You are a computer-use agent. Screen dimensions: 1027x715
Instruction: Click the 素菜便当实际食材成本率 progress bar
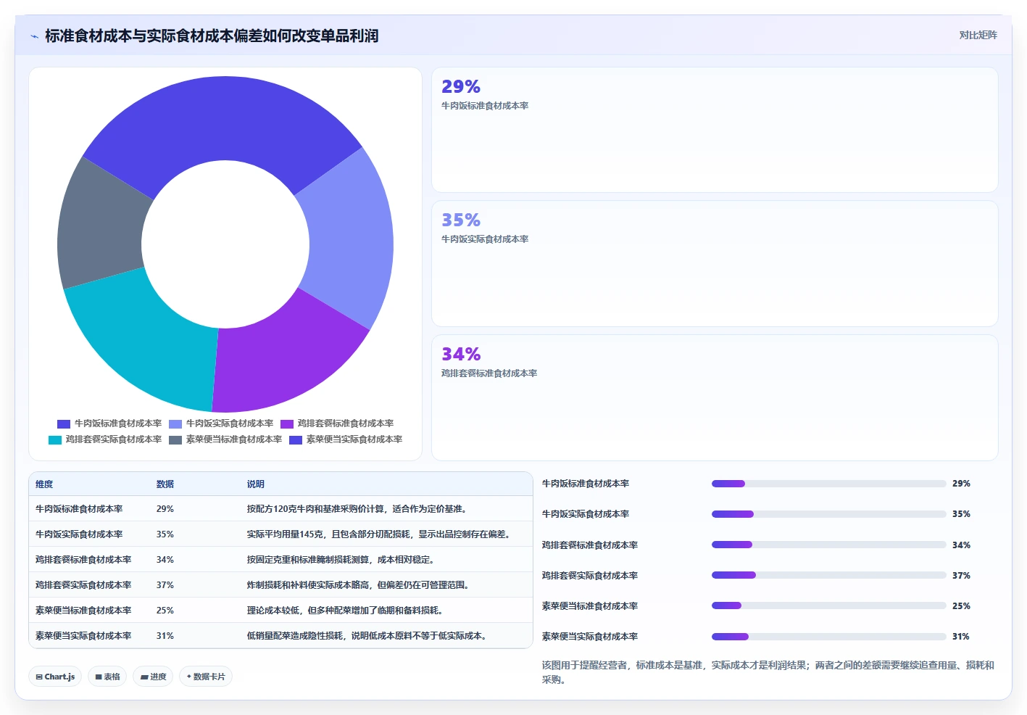[828, 637]
